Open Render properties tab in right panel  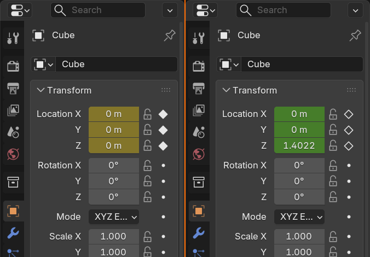click(199, 66)
